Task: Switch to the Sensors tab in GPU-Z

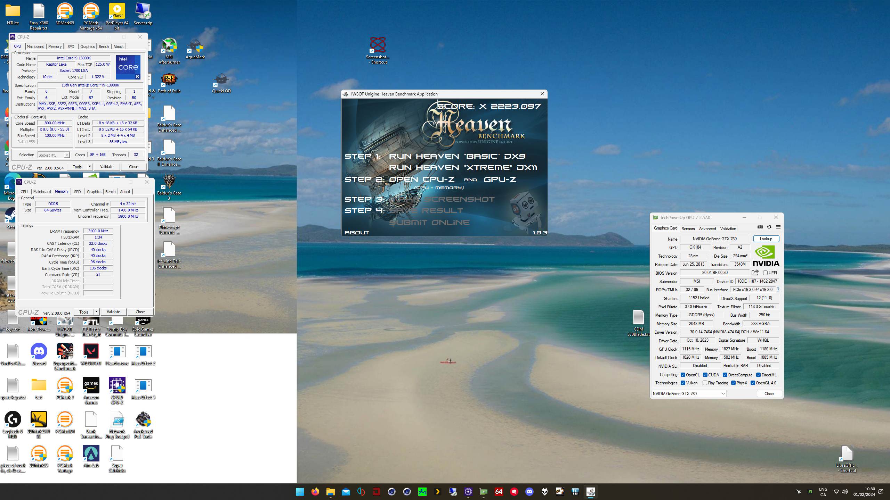Action: coord(688,229)
